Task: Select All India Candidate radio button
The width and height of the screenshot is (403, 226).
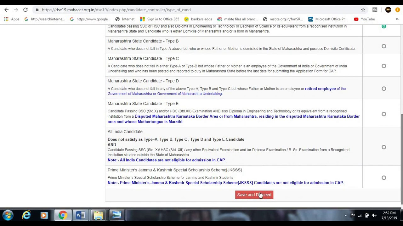Action: [384, 147]
